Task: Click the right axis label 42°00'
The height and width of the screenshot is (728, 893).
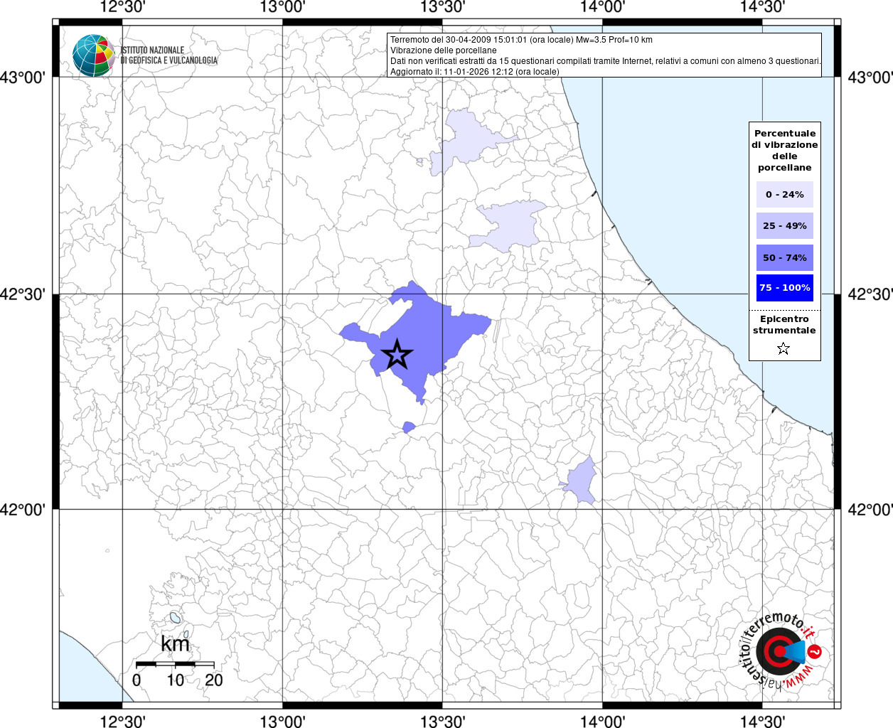Action: pyautogui.click(x=870, y=510)
